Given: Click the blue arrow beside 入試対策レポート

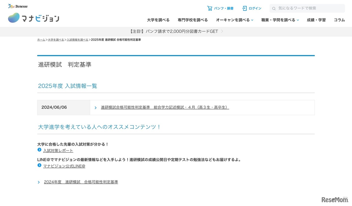Looking at the screenshot, I should click(x=39, y=150).
